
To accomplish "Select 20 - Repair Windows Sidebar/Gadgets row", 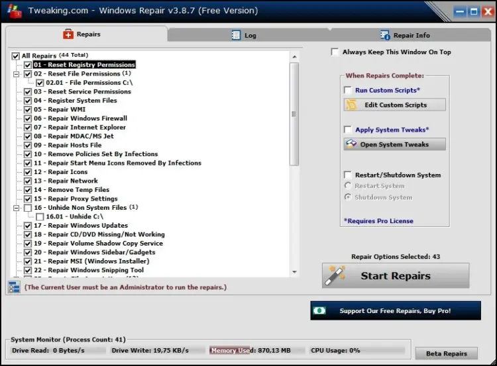I will (95, 252).
